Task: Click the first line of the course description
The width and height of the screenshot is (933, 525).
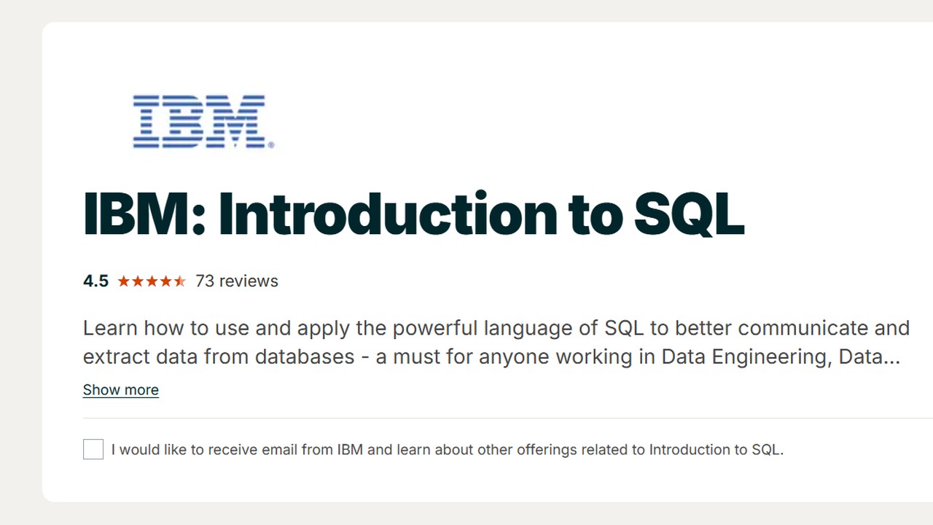Action: click(496, 328)
